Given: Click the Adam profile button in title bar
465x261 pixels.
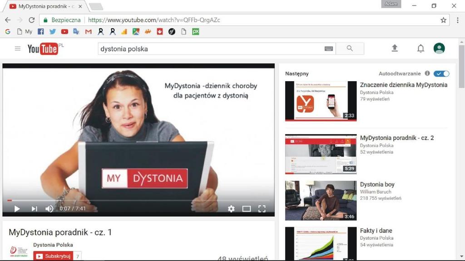Looking at the screenshot, I should 391,4.
